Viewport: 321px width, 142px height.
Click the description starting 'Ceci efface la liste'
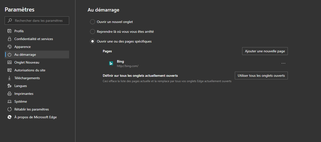pyautogui.click(x=167, y=81)
